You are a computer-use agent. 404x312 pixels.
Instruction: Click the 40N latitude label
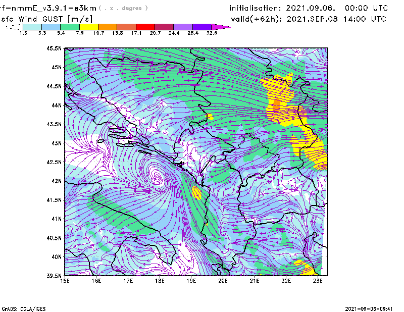pyautogui.click(x=57, y=257)
